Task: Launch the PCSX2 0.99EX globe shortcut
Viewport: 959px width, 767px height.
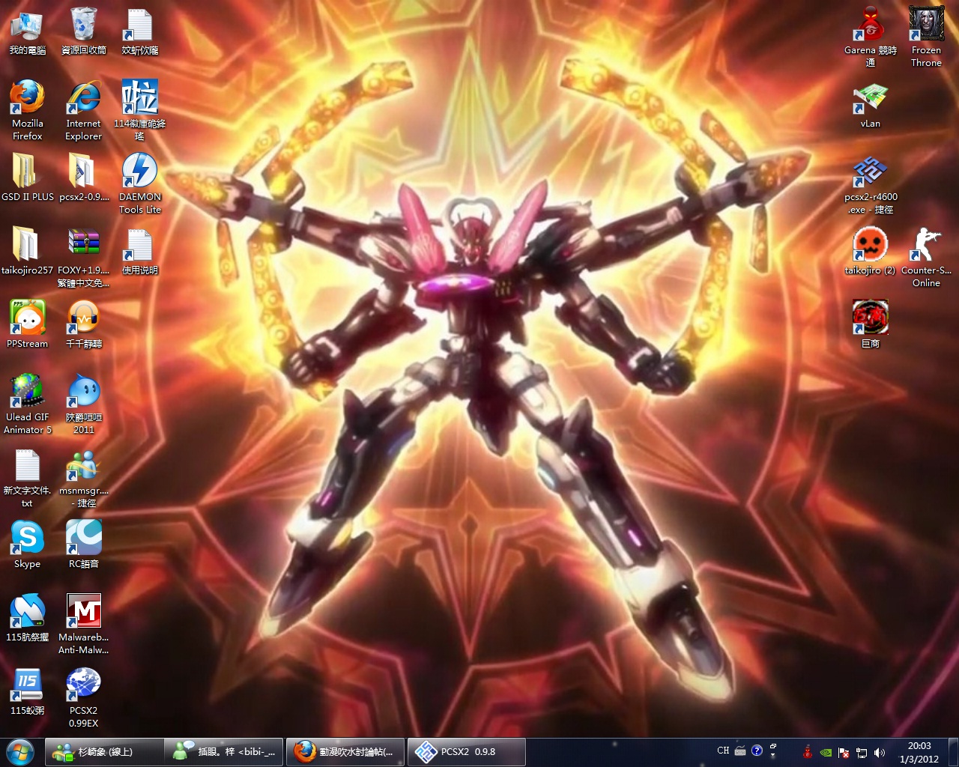Action: point(84,697)
